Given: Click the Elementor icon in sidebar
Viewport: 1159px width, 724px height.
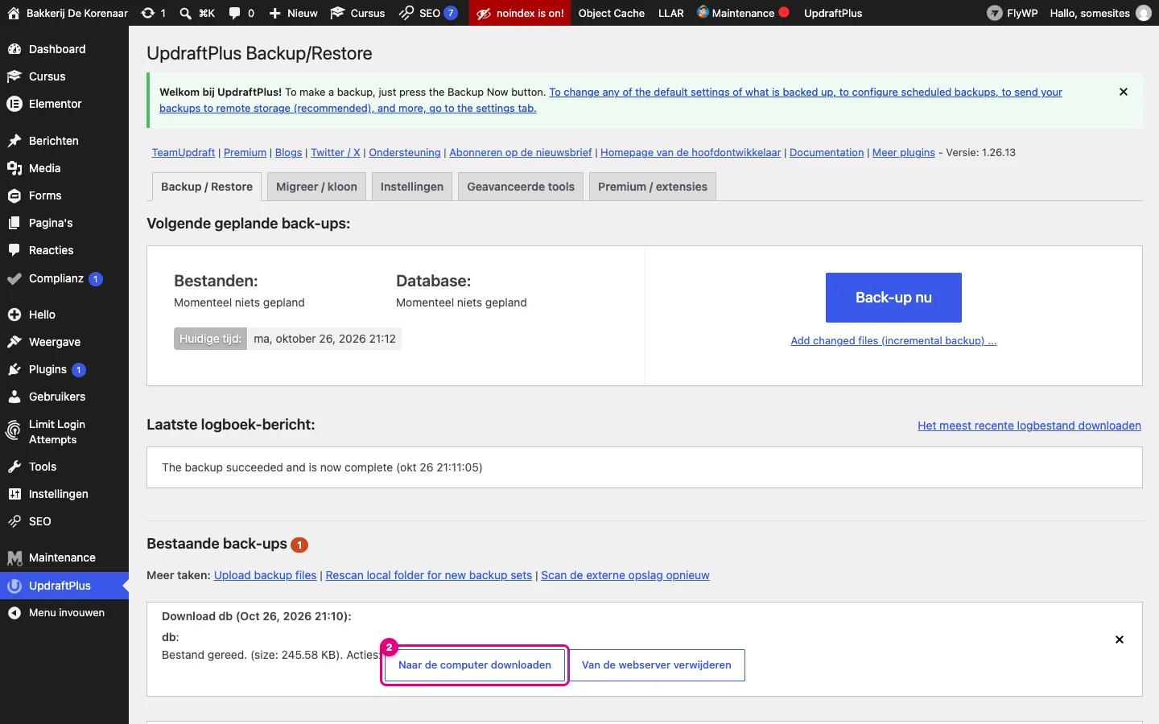Looking at the screenshot, I should pyautogui.click(x=14, y=104).
